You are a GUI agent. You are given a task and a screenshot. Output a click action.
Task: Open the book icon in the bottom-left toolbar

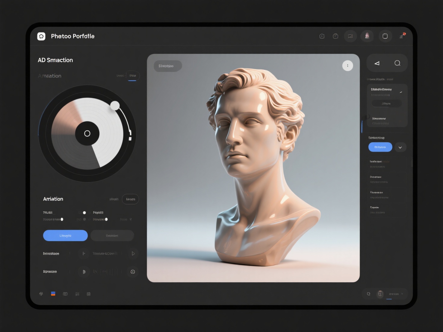(x=65, y=294)
